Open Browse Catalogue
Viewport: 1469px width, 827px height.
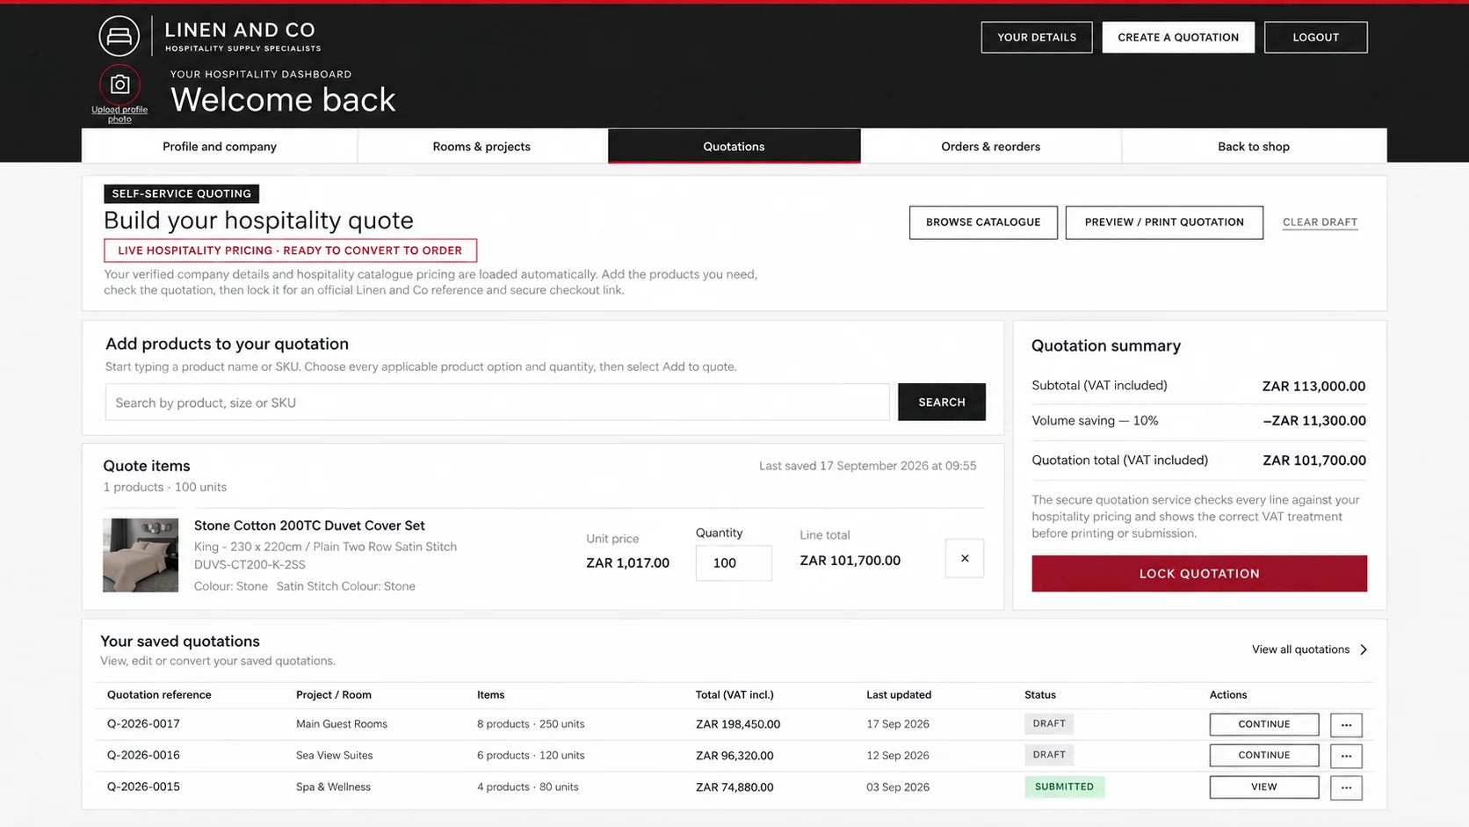[983, 222]
